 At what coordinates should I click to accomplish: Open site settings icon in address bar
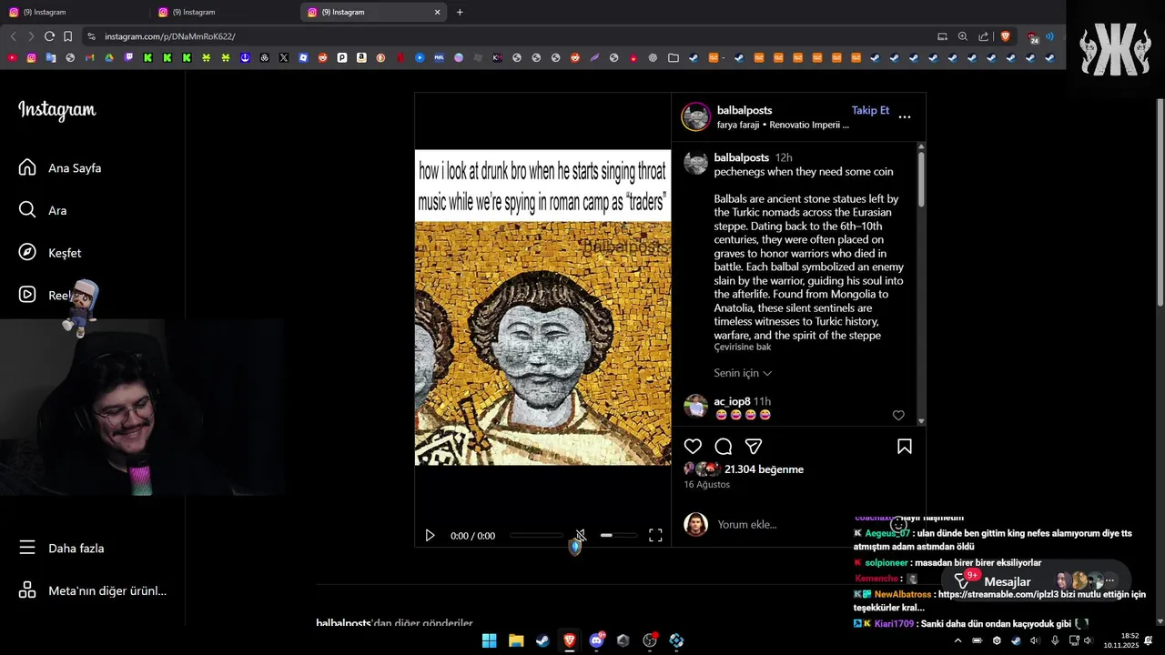pyautogui.click(x=91, y=36)
